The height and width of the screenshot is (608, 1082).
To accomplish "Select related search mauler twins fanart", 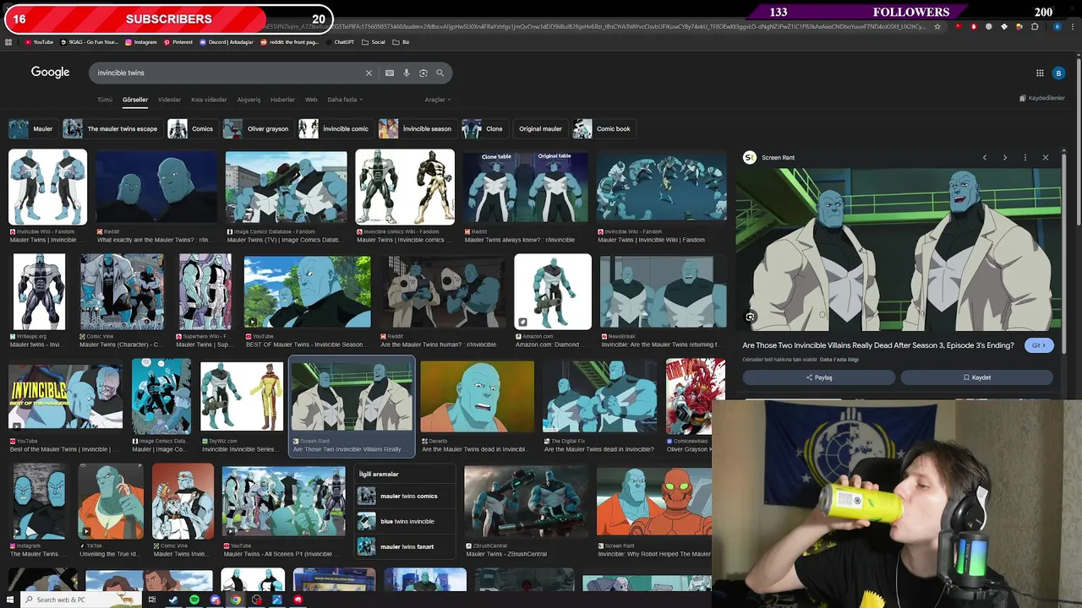I will 404,547.
